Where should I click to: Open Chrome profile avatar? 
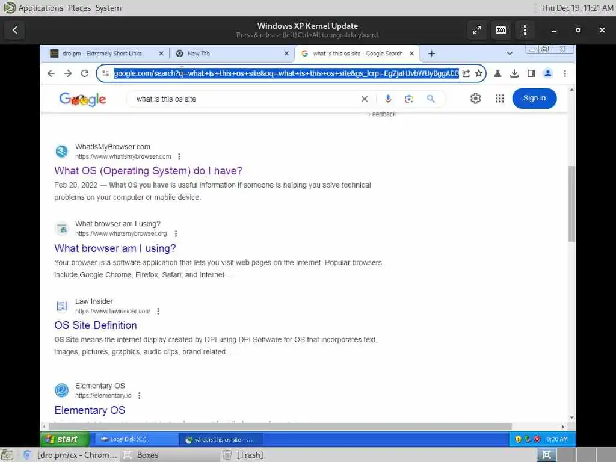547,73
